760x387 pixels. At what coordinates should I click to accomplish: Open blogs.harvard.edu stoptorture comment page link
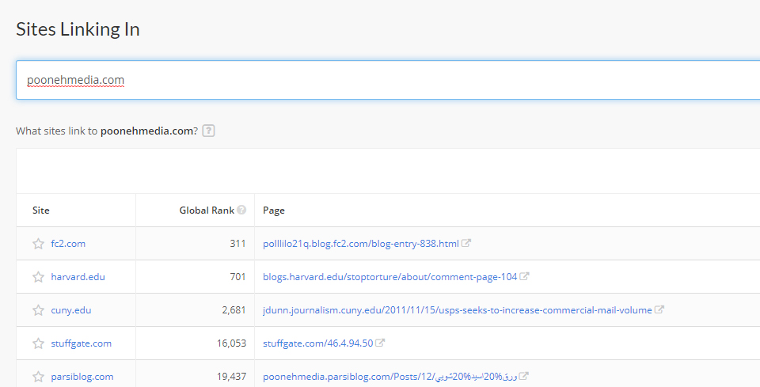390,277
